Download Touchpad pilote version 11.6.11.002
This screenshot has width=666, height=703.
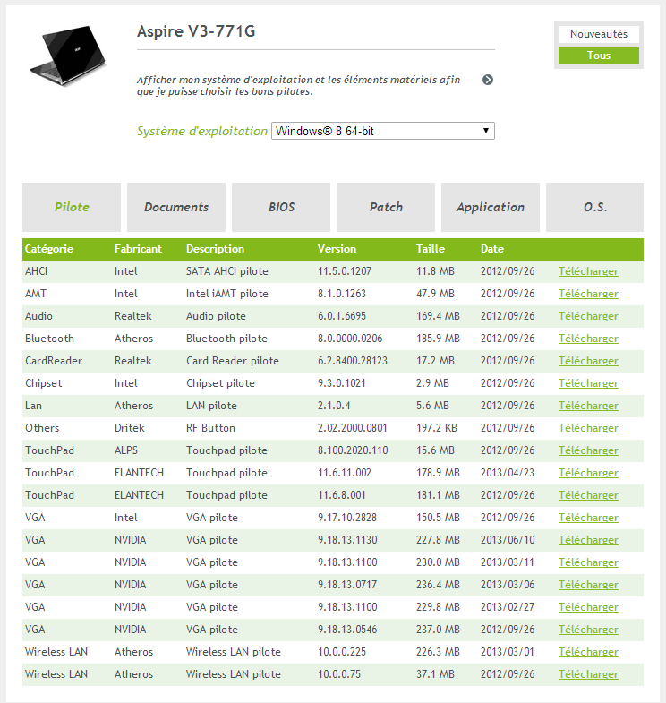pos(588,474)
